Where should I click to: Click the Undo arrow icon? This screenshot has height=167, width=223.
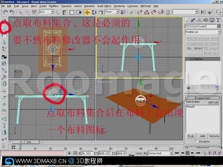(6, 12)
